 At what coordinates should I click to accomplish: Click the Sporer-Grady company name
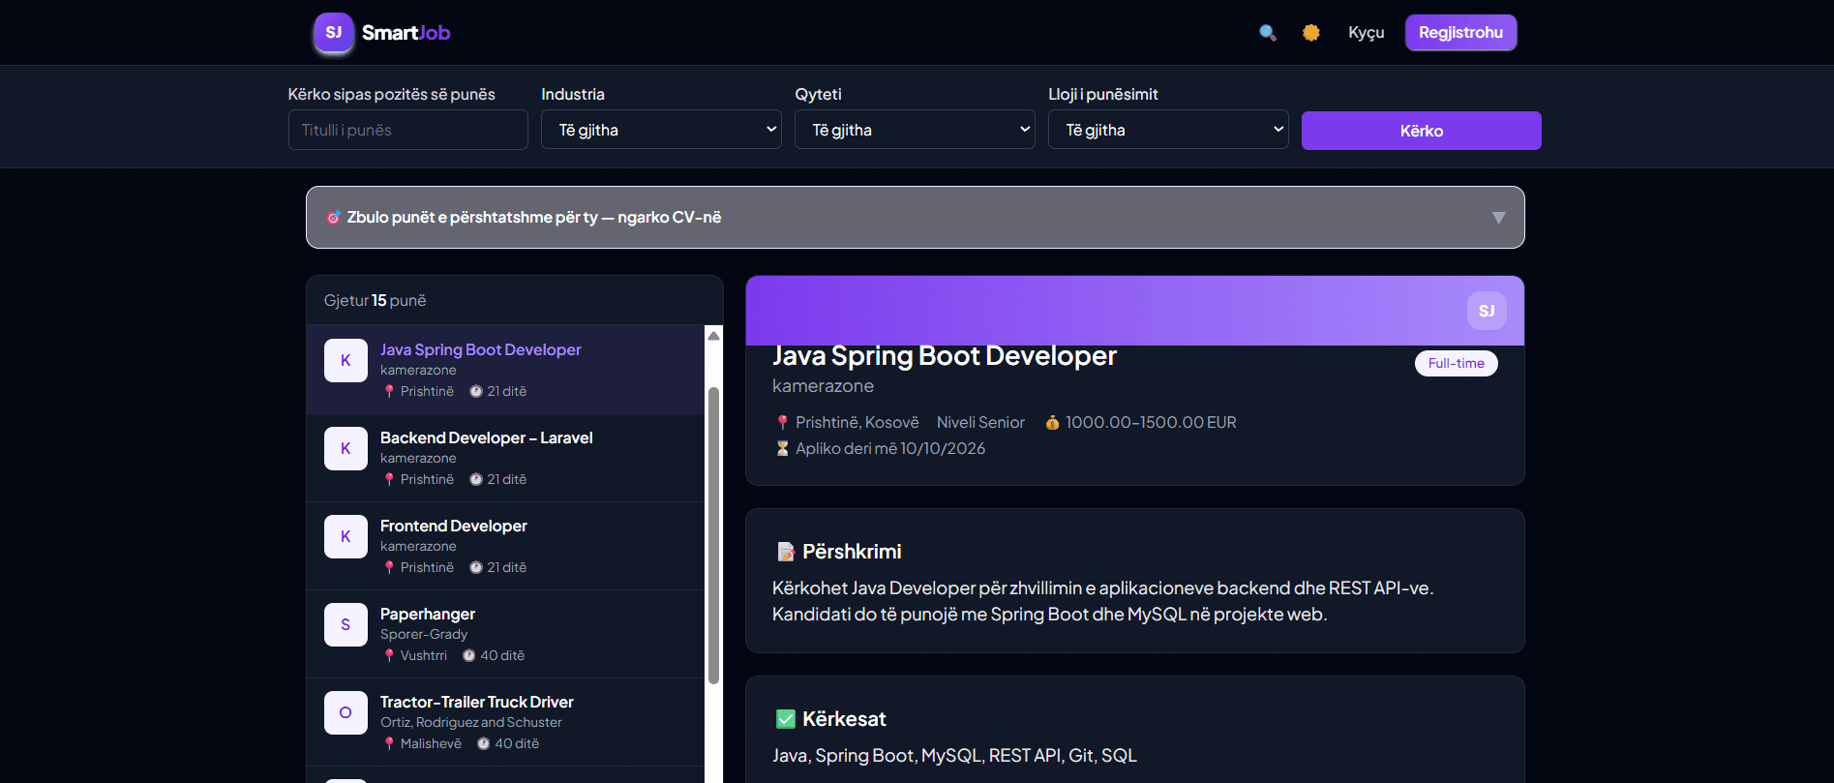click(x=424, y=634)
